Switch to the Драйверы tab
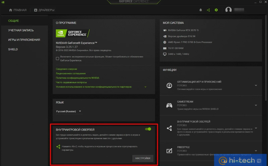Viewport: 268px width, 166px height. click(x=44, y=10)
